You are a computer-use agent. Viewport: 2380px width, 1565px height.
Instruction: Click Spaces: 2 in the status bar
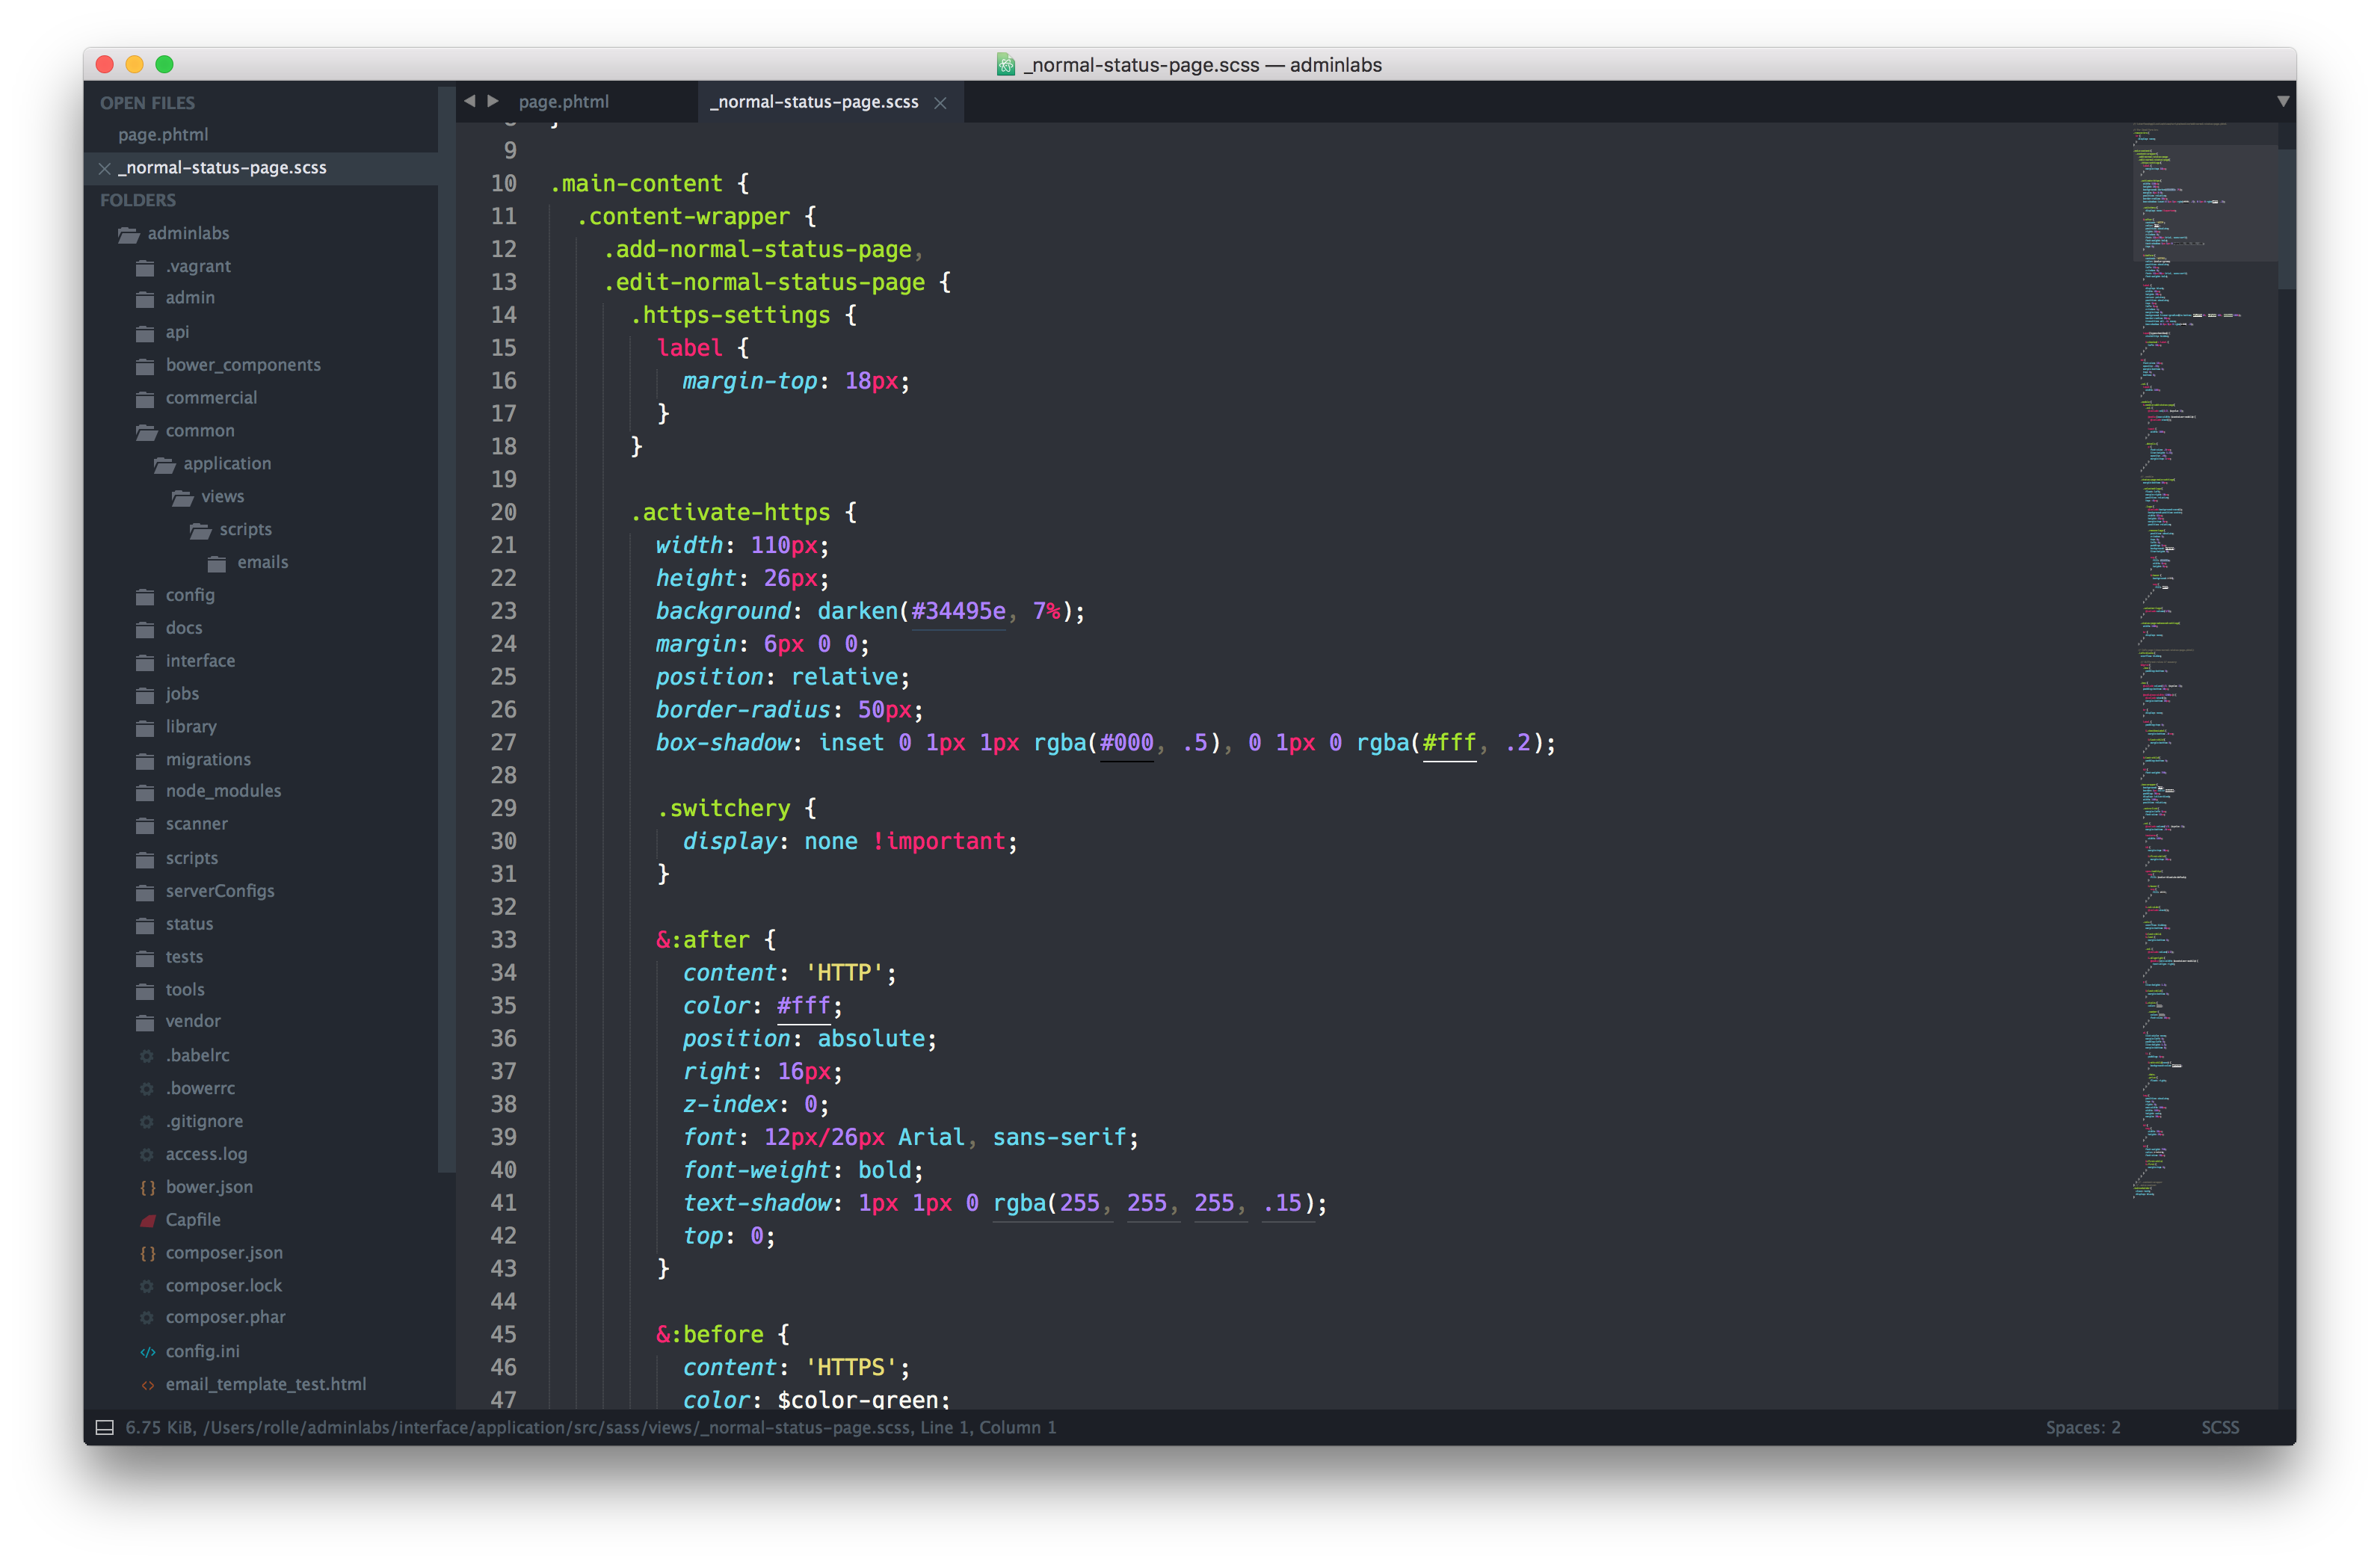(2083, 1427)
